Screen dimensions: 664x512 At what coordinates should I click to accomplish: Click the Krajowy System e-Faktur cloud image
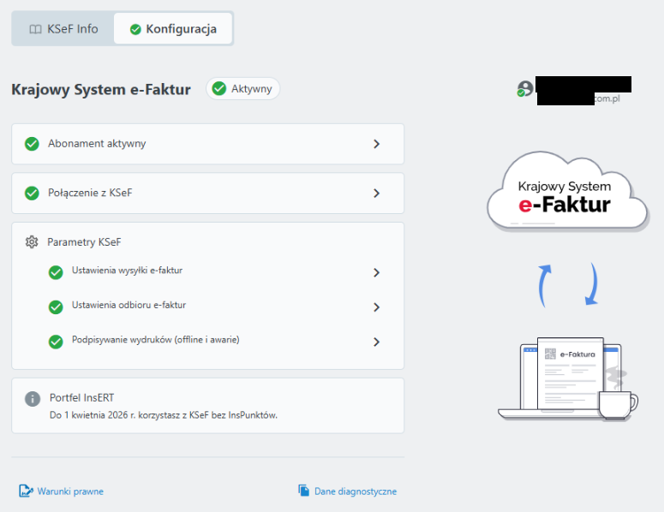point(565,193)
